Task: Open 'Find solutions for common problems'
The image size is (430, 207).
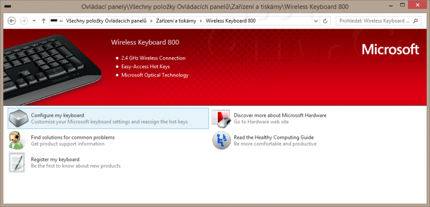Action: point(73,138)
